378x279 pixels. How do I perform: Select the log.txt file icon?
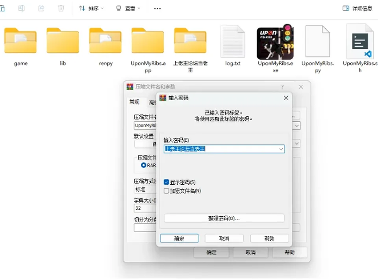click(x=233, y=41)
